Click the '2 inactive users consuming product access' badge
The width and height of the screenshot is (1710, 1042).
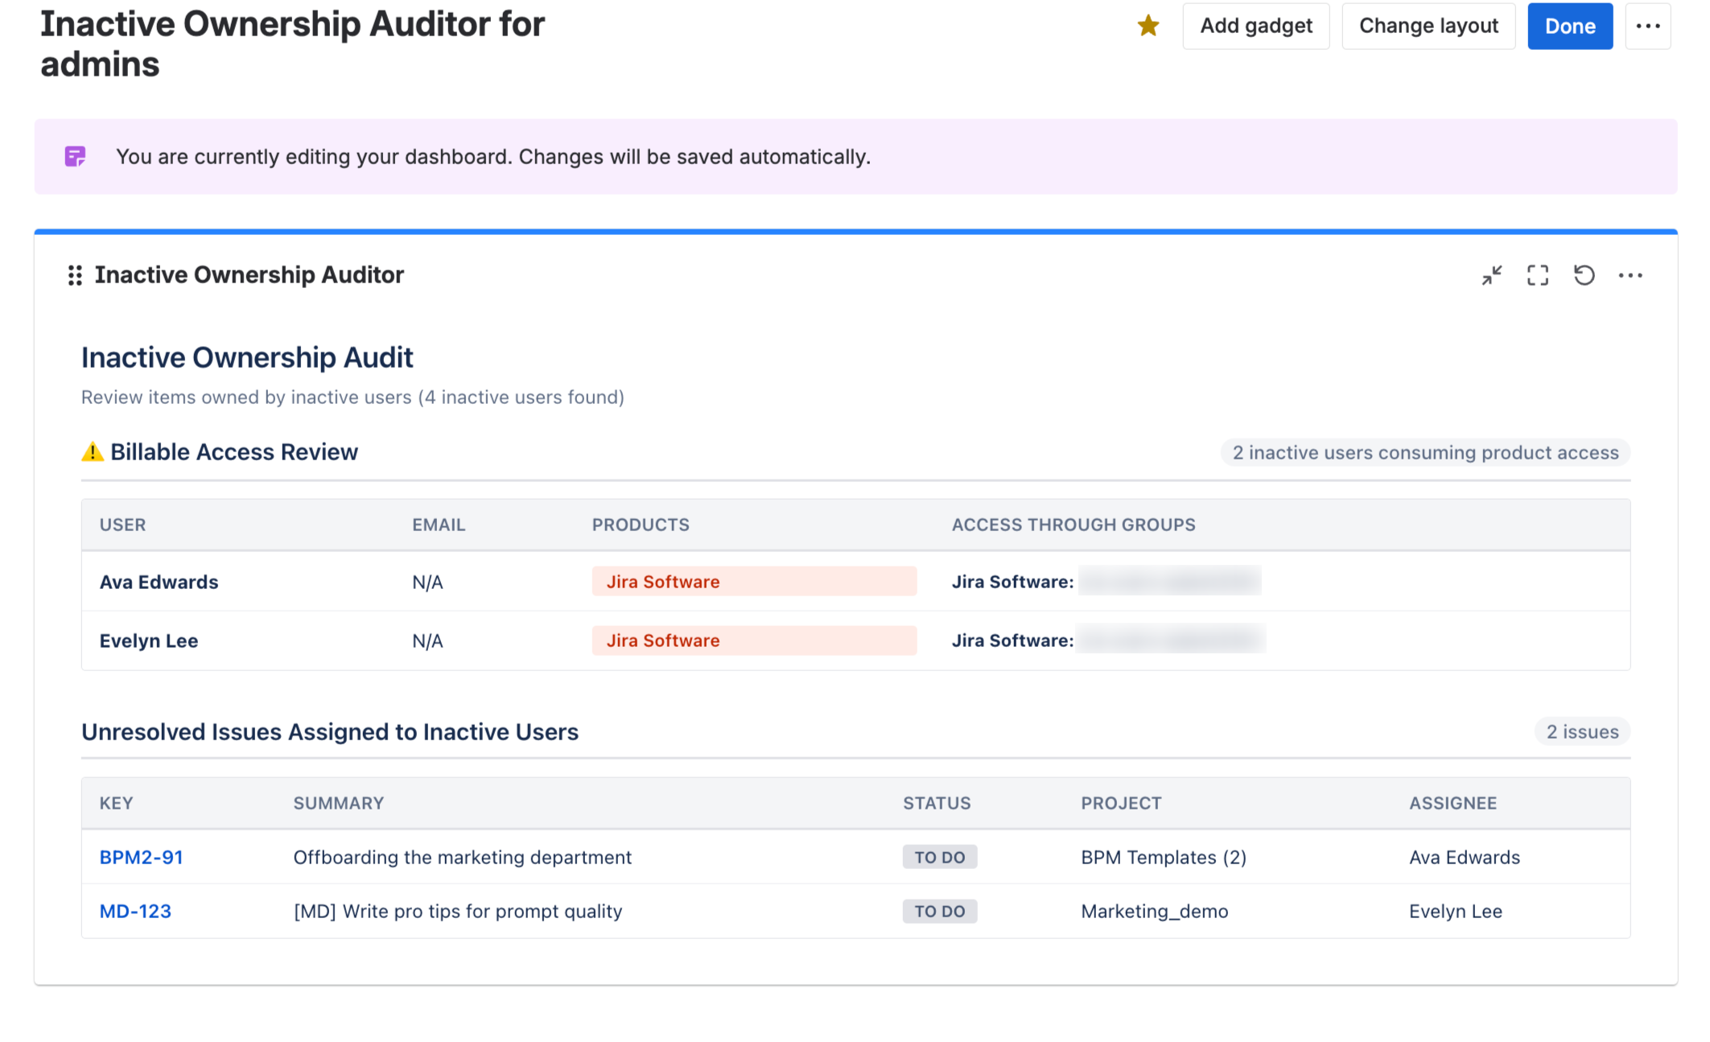(1425, 452)
